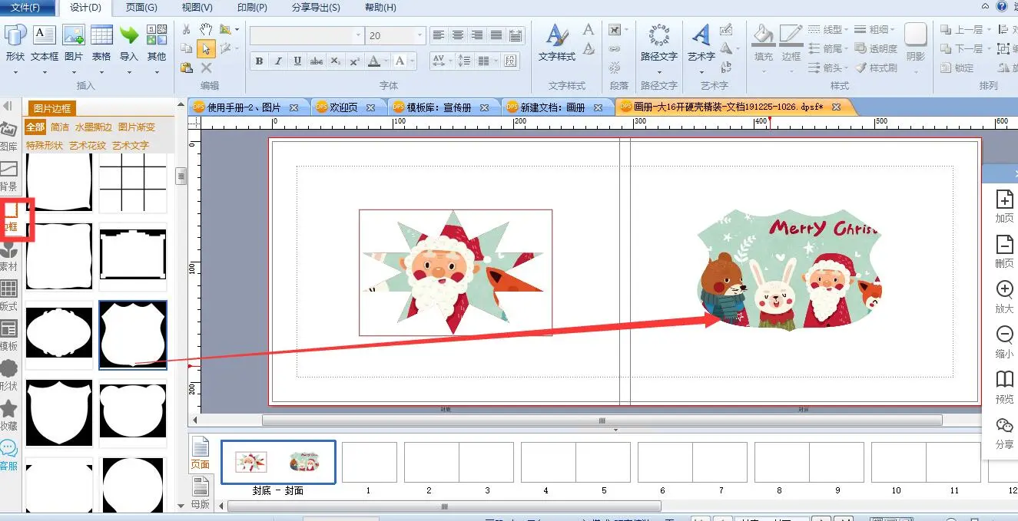Insert a shape with the 形状 button

[15, 42]
